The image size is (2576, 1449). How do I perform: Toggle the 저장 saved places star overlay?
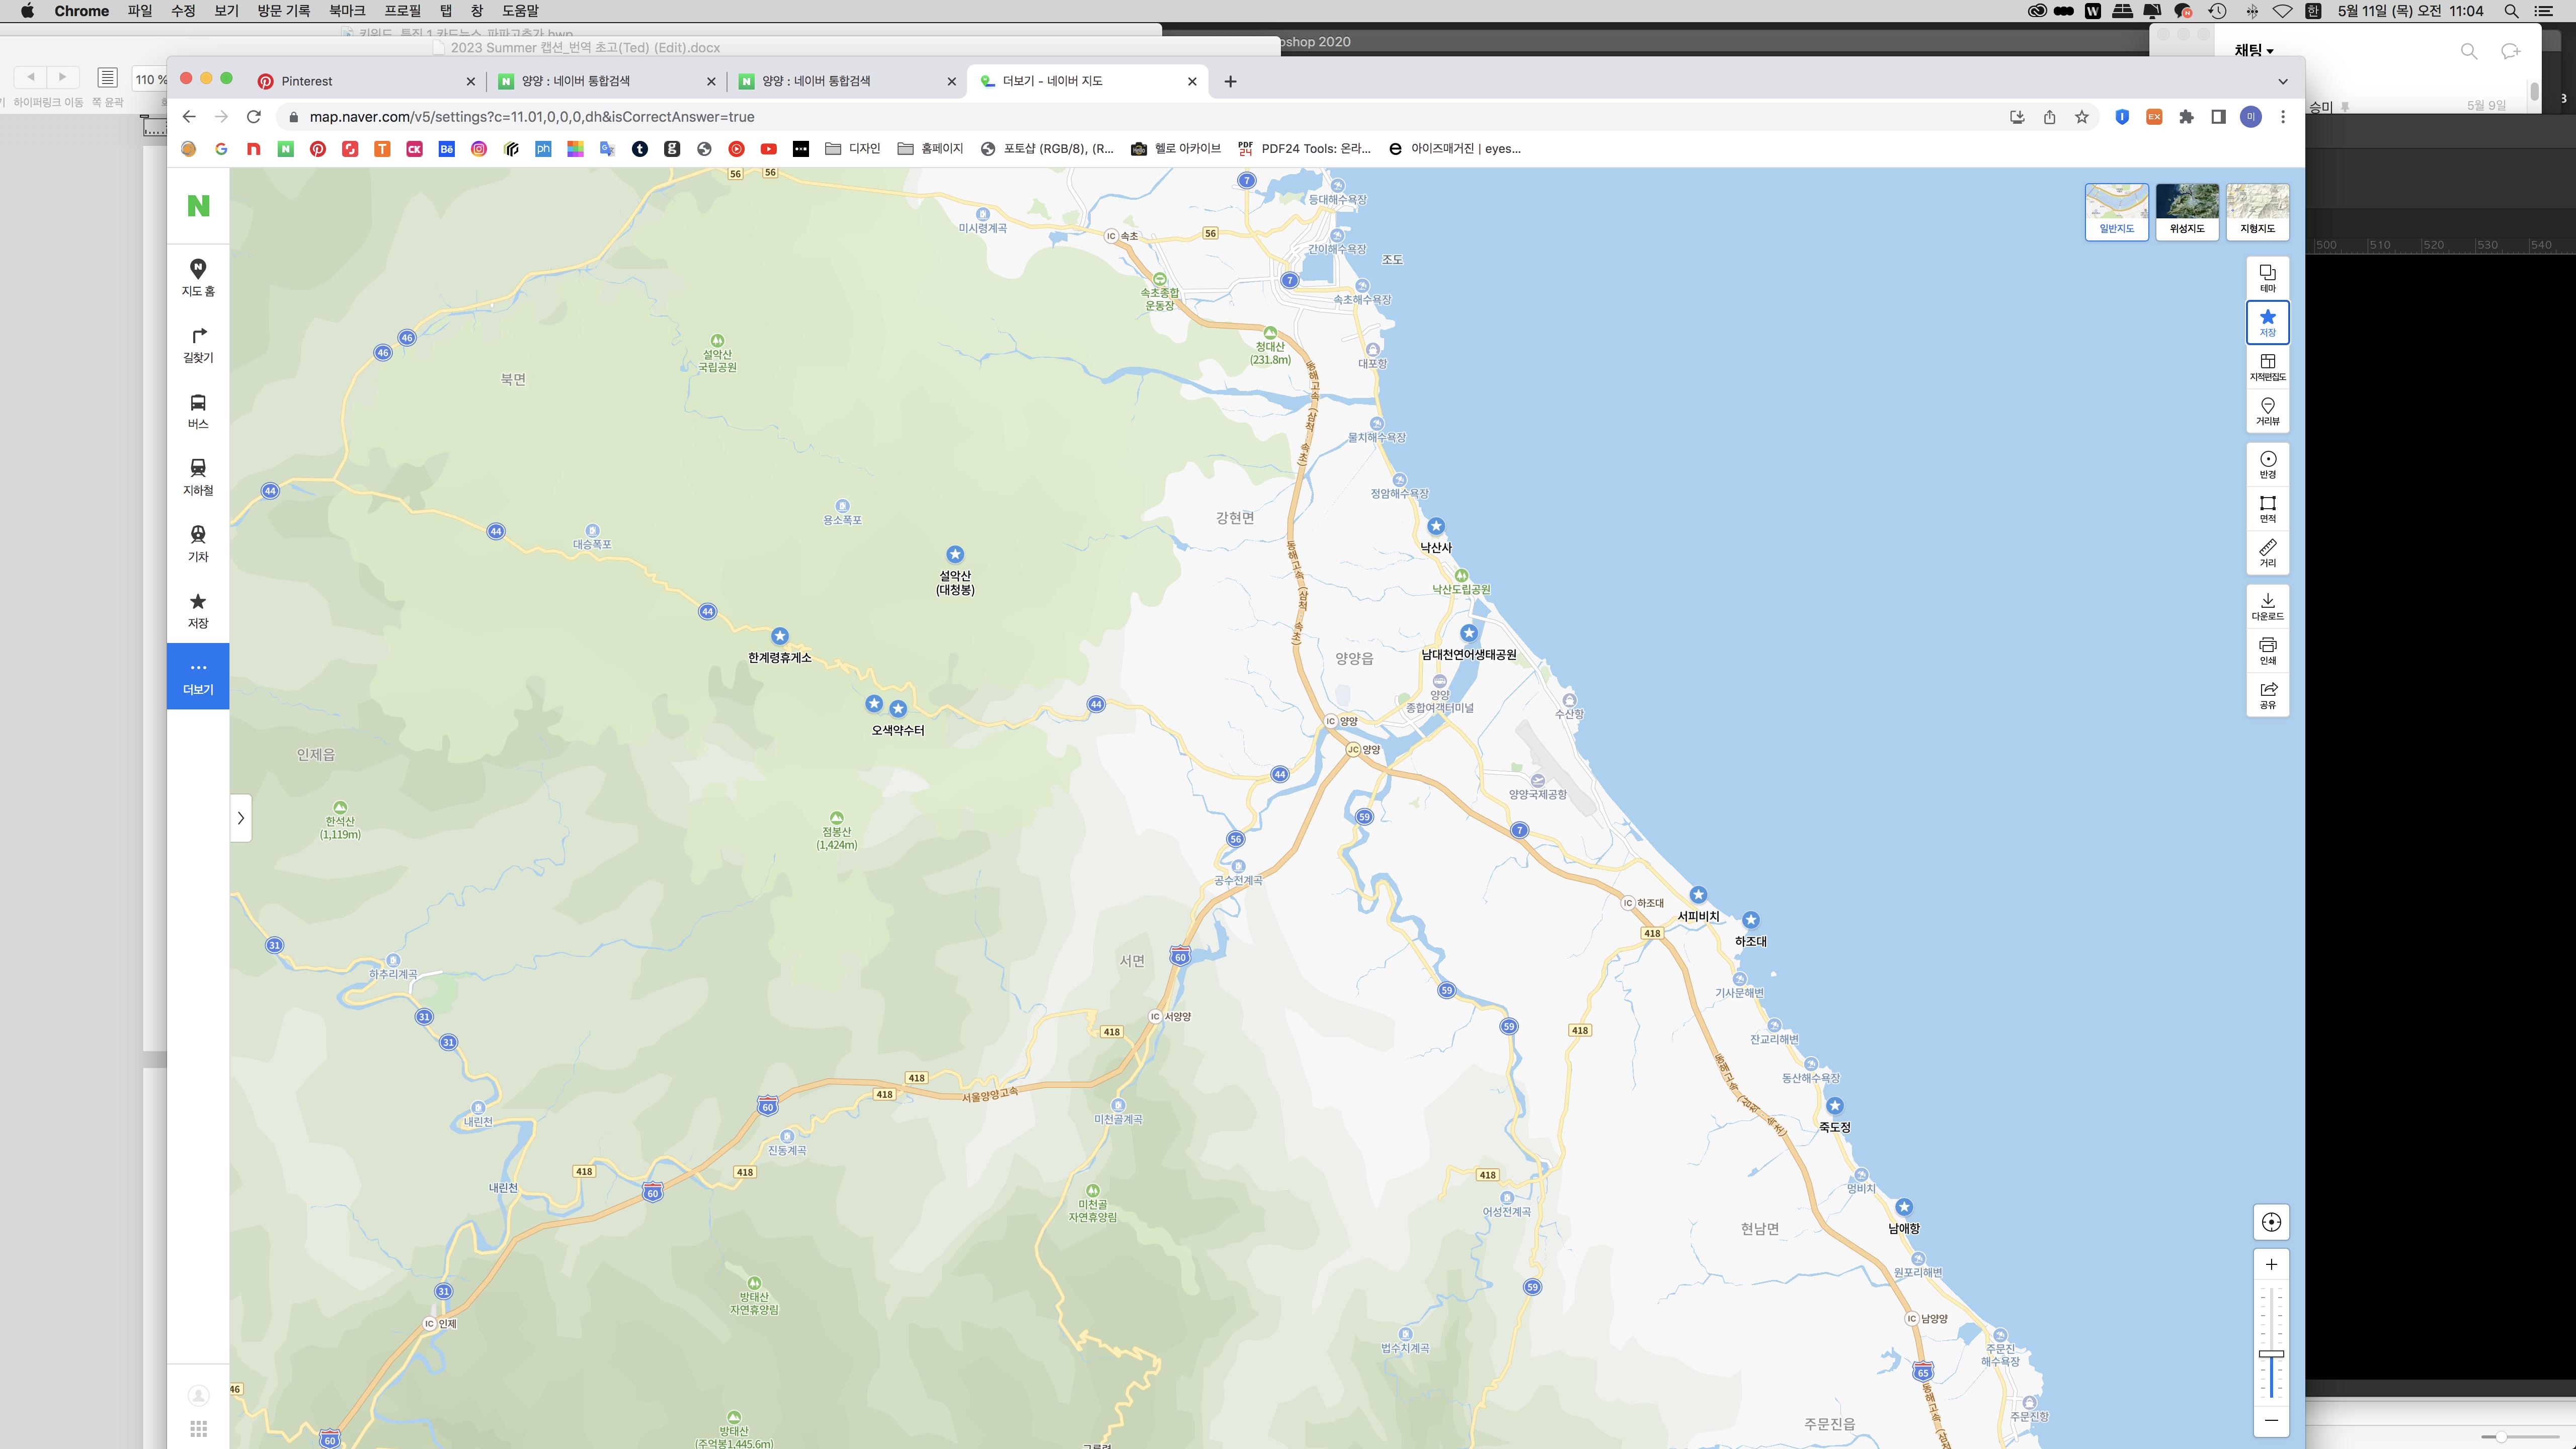coord(2267,322)
